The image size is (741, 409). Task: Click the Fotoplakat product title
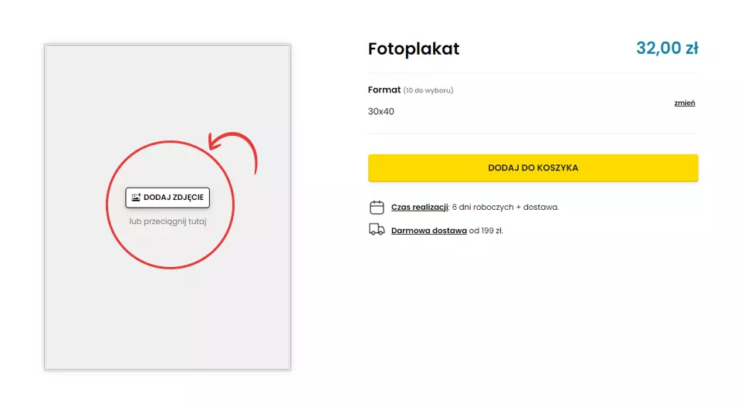(414, 49)
